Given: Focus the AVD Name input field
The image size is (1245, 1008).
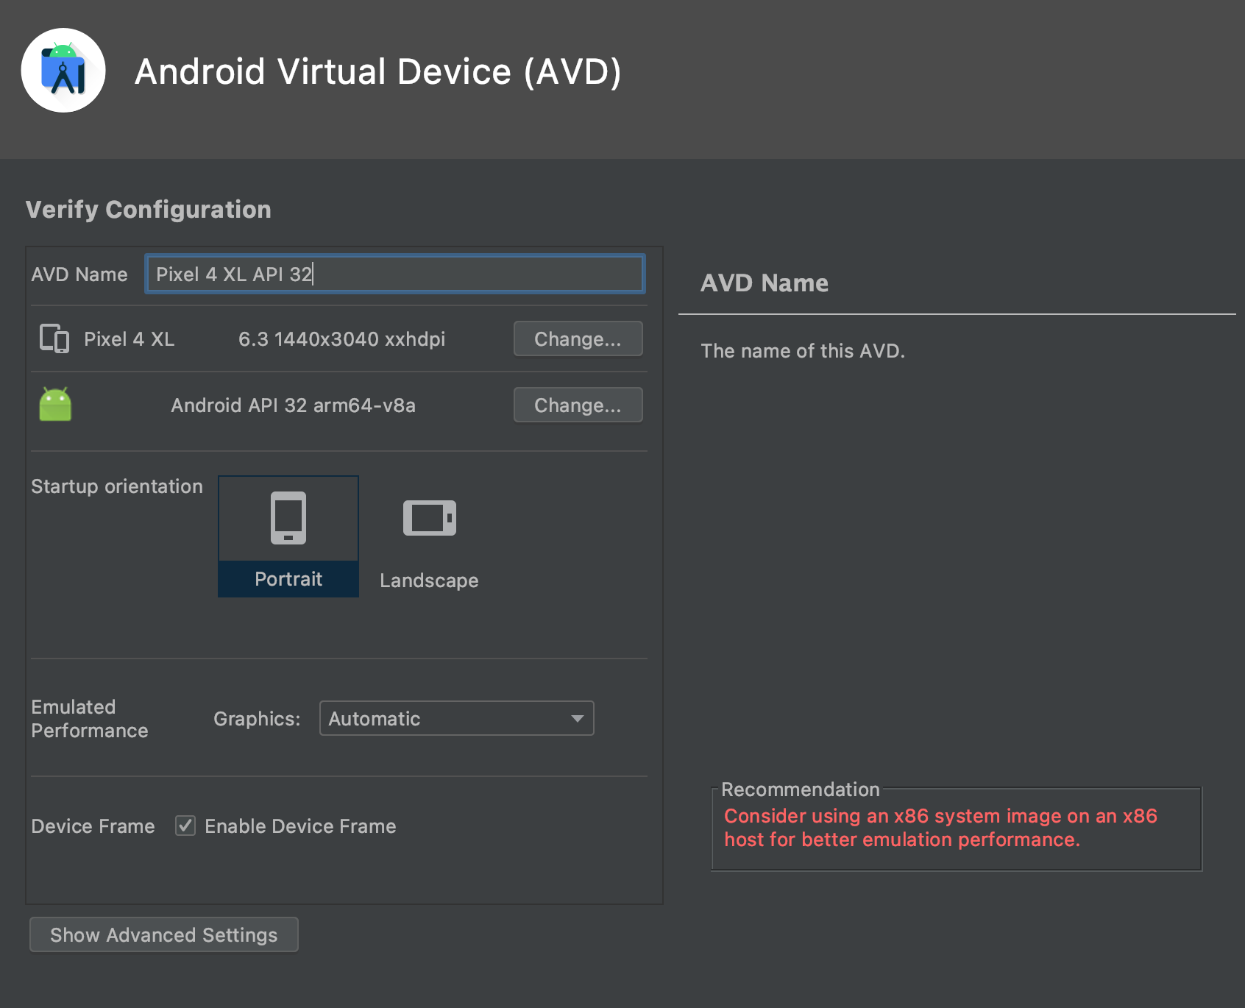Looking at the screenshot, I should [x=395, y=274].
